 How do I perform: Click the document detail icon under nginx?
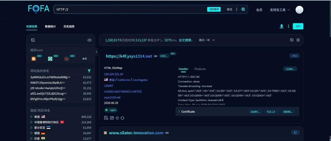pos(106,118)
